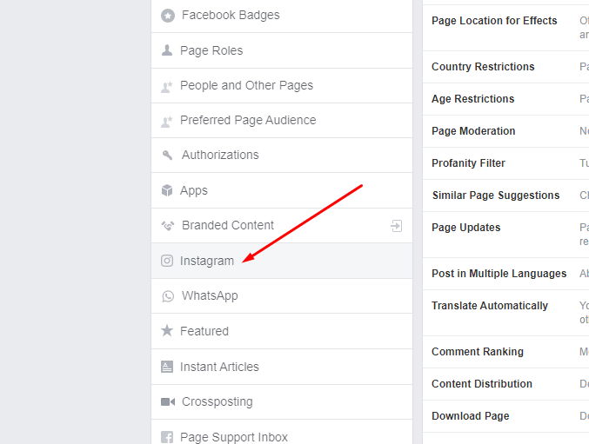Click the Page Roles person icon
The height and width of the screenshot is (444, 589).
pyautogui.click(x=167, y=50)
